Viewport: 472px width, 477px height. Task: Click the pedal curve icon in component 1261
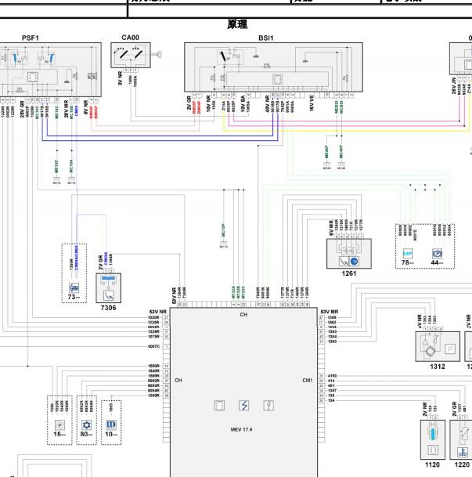[x=344, y=262]
